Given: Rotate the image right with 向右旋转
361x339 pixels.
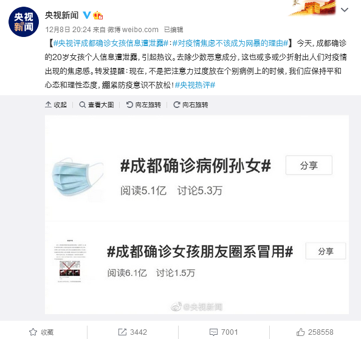Looking at the screenshot, I should pyautogui.click(x=191, y=105).
